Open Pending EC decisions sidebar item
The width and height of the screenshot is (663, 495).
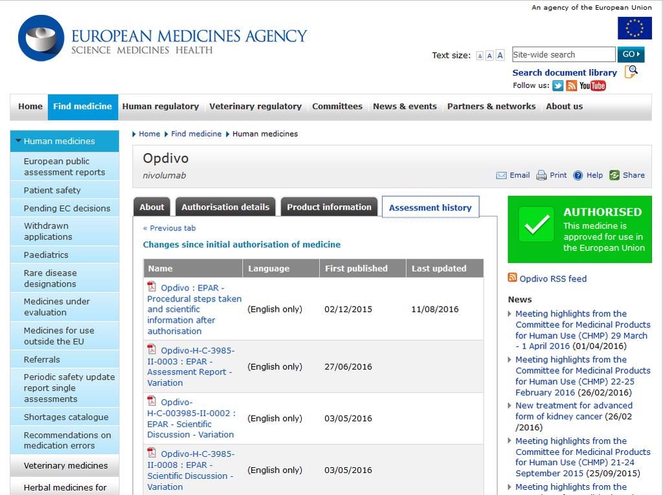65,208
